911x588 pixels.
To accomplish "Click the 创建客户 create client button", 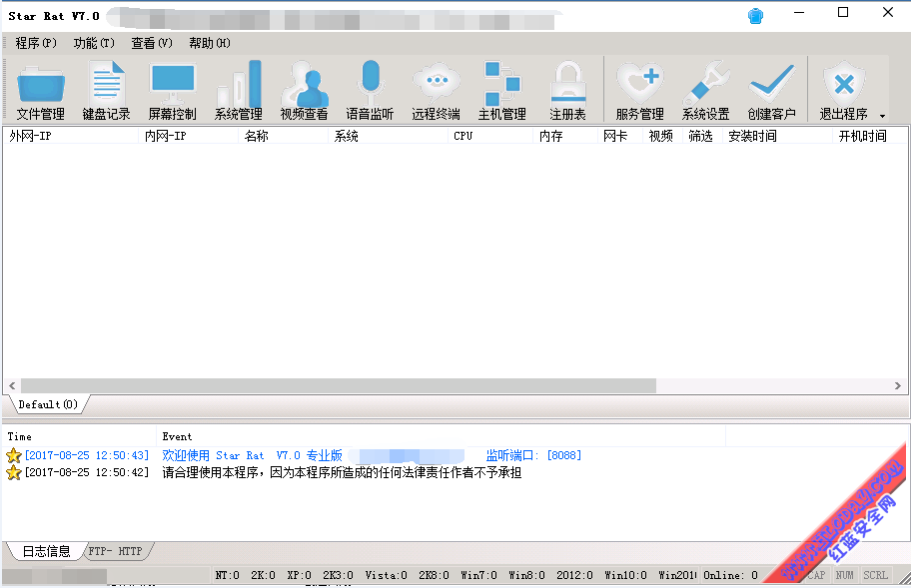I will coord(771,90).
